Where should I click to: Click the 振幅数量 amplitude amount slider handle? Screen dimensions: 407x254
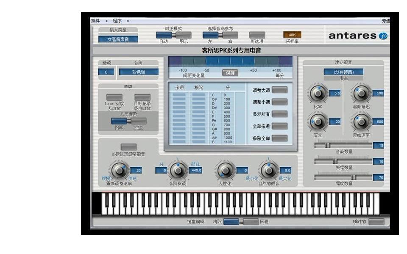(x=335, y=161)
